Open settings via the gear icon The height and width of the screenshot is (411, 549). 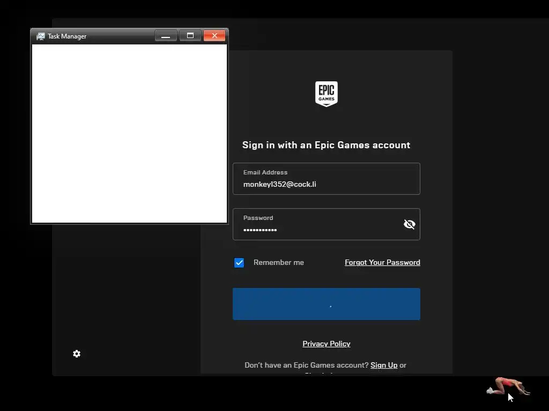(77, 354)
